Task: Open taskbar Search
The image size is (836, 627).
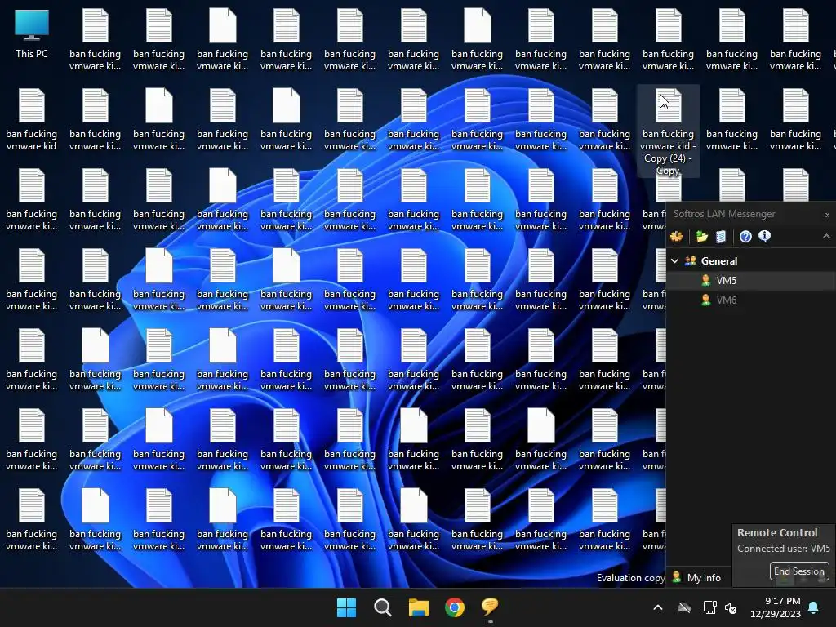Action: click(x=383, y=607)
